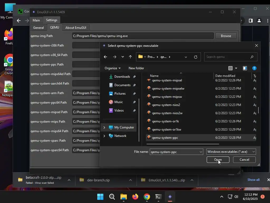Open EmuGUI zip download options chevron

tap(192, 180)
